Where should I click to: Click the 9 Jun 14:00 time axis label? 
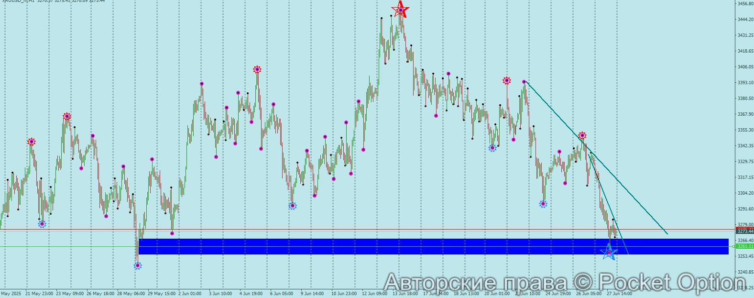point(312,294)
